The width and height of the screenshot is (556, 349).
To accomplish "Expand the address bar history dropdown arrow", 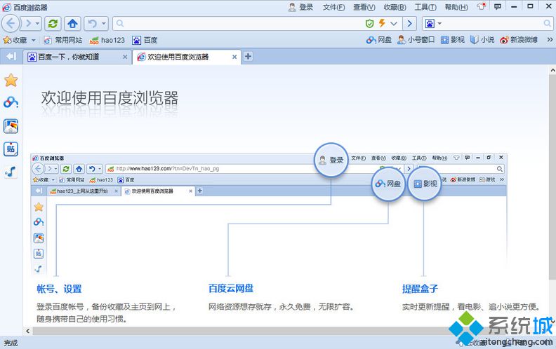I will click(x=394, y=24).
